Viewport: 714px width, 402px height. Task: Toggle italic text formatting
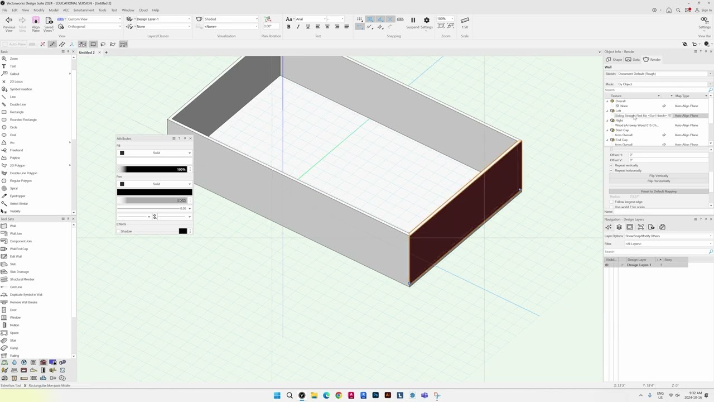pyautogui.click(x=298, y=27)
